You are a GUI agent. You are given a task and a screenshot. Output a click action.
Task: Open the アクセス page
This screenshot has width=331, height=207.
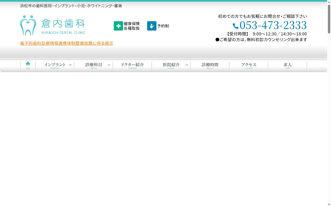pyautogui.click(x=249, y=65)
